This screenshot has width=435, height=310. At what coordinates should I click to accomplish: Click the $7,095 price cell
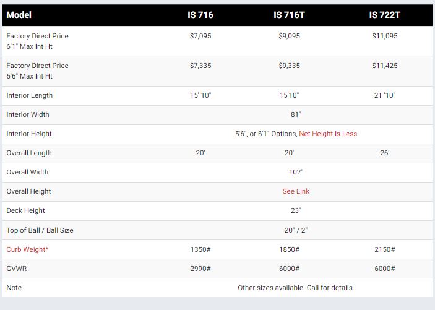click(x=200, y=36)
